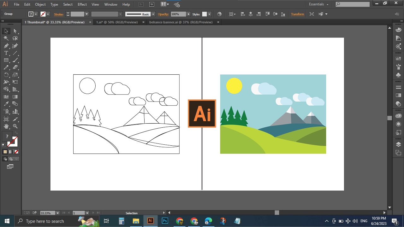
Task: Open the Symbols panel club icon
Action: pyautogui.click(x=398, y=75)
